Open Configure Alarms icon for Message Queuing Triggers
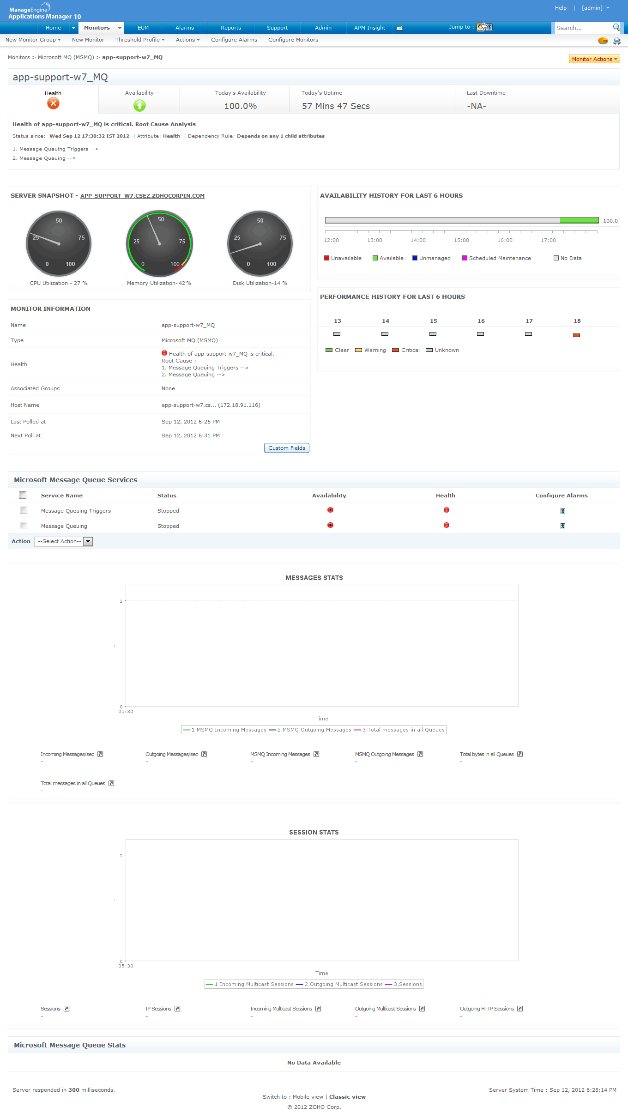This screenshot has height=1113, width=628. coord(562,511)
